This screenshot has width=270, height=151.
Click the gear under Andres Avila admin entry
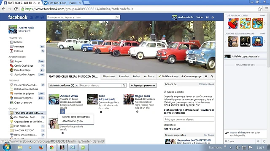point(62,112)
